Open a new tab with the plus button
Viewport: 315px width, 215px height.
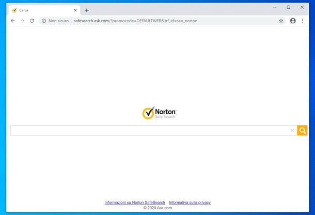[x=87, y=10]
